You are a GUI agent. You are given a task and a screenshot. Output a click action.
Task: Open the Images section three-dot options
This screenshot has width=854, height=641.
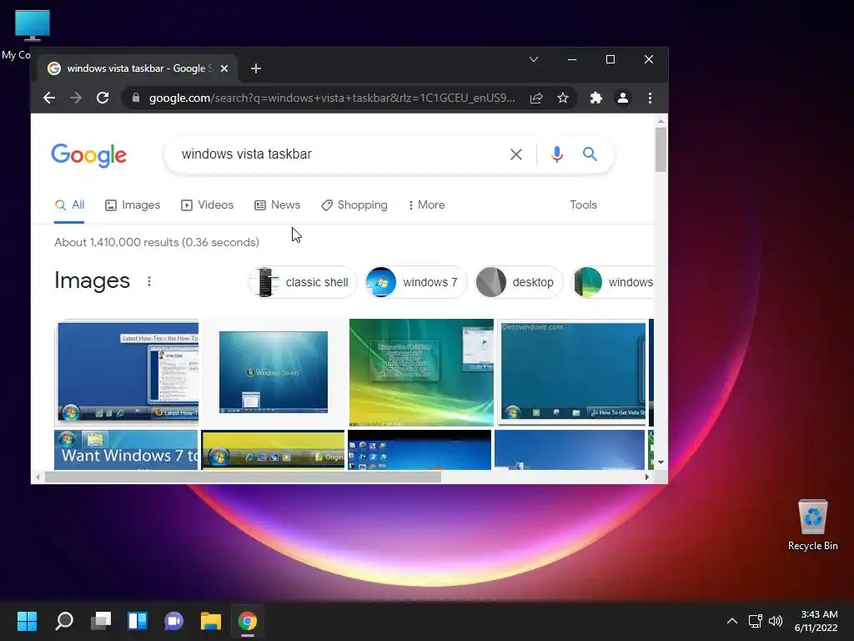pyautogui.click(x=149, y=281)
